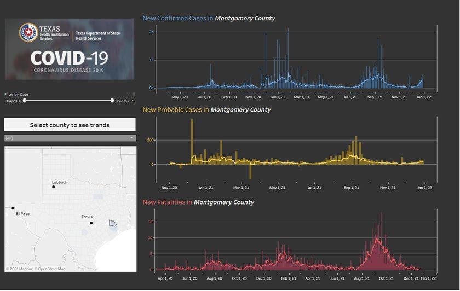The image size is (460, 291).
Task: Click the Texas Health and Human Services seal
Action: click(28, 33)
